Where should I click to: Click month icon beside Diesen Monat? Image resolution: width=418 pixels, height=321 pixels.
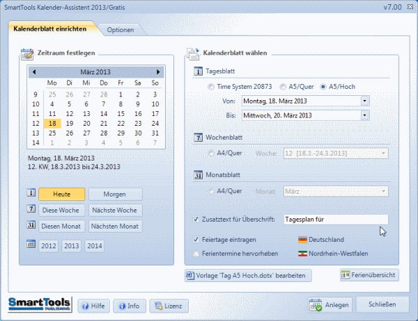tap(31, 224)
